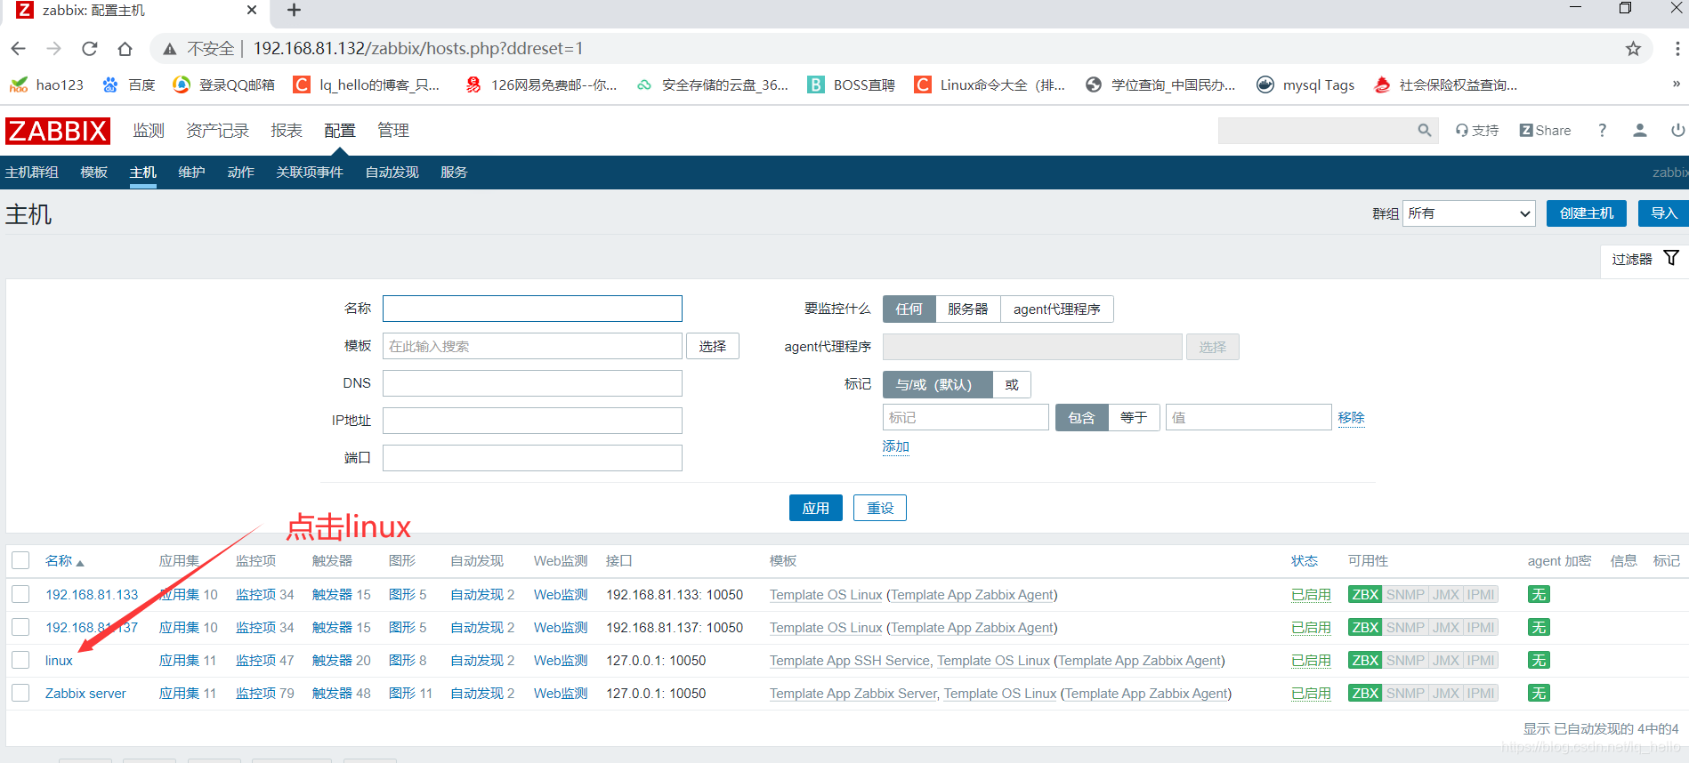Screen dimensions: 1689x763
Task: Click the 重设 filter button
Action: click(880, 508)
